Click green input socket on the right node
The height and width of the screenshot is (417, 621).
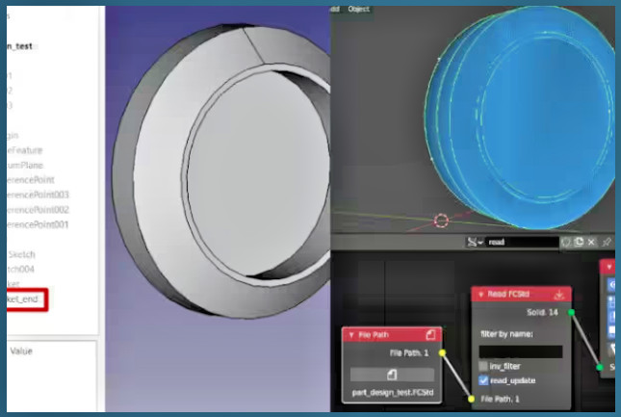(600, 368)
